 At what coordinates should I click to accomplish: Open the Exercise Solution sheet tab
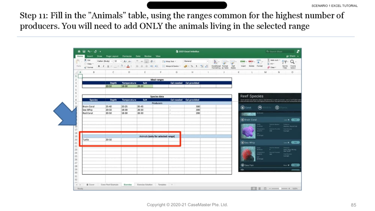(x=145, y=184)
